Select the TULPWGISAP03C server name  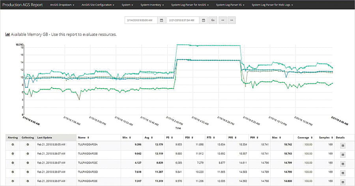point(88,162)
